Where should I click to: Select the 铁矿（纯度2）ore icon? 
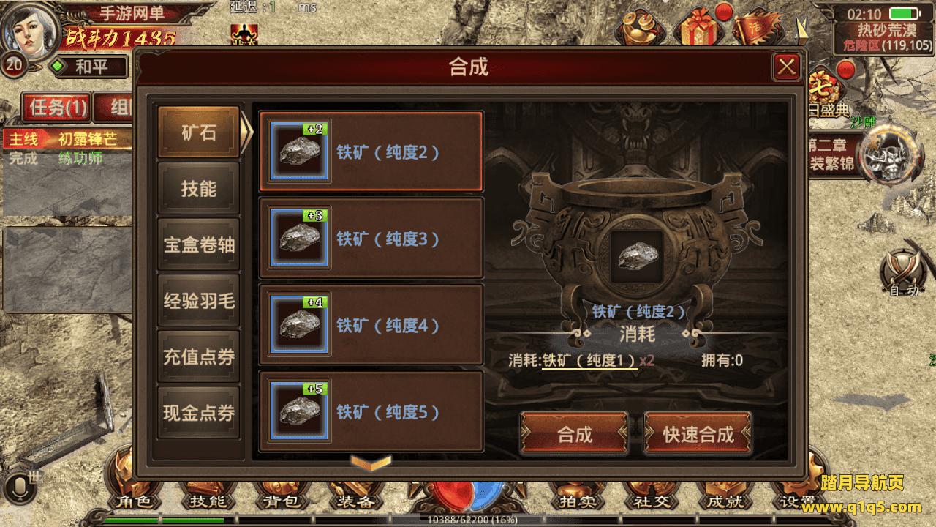click(300, 152)
